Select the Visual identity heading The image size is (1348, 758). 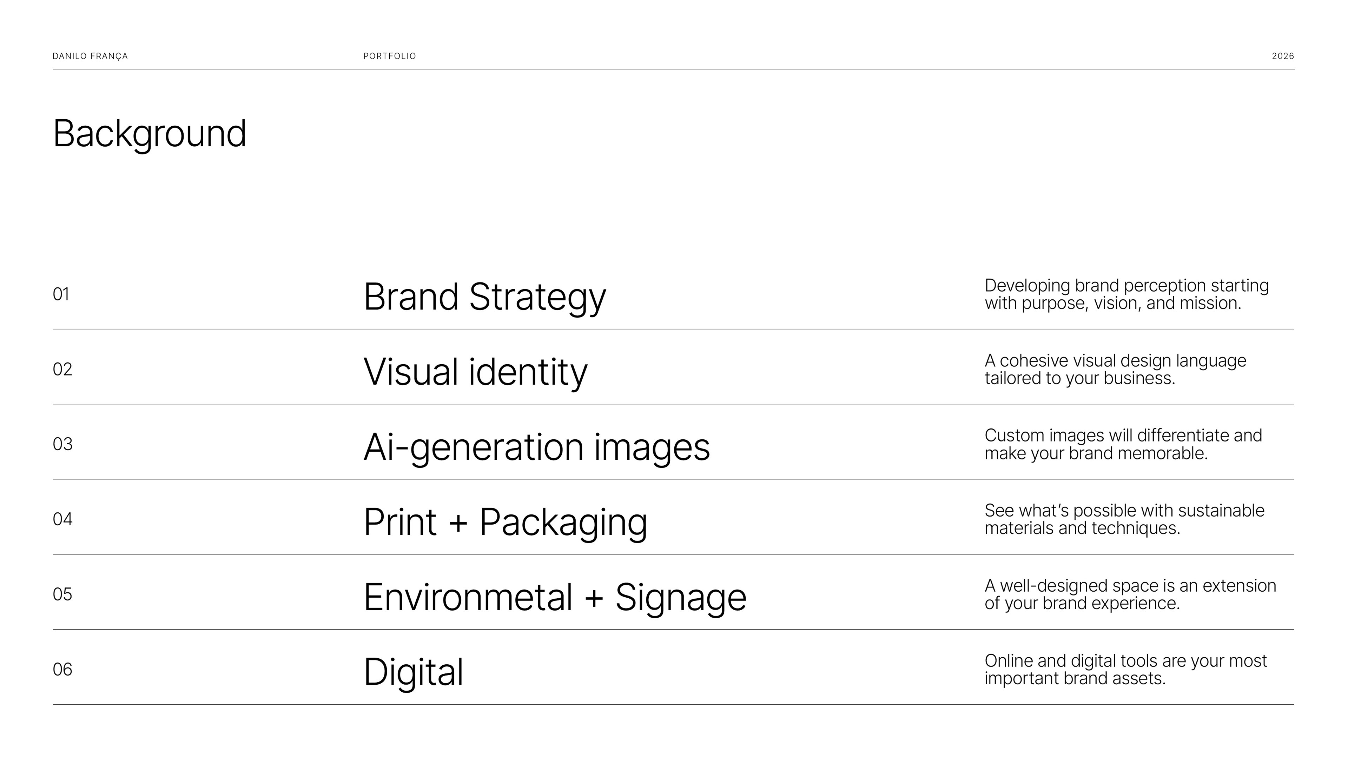[476, 373]
